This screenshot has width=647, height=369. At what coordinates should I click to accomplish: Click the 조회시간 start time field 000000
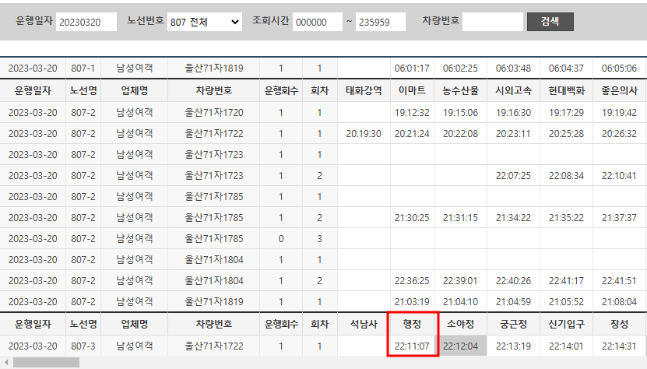(x=317, y=23)
